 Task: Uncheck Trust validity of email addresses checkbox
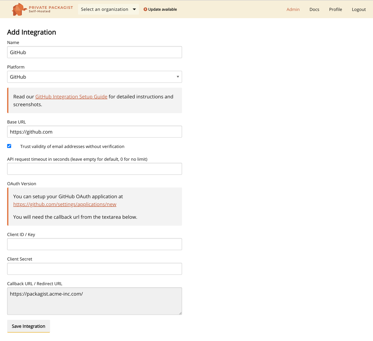click(x=9, y=146)
